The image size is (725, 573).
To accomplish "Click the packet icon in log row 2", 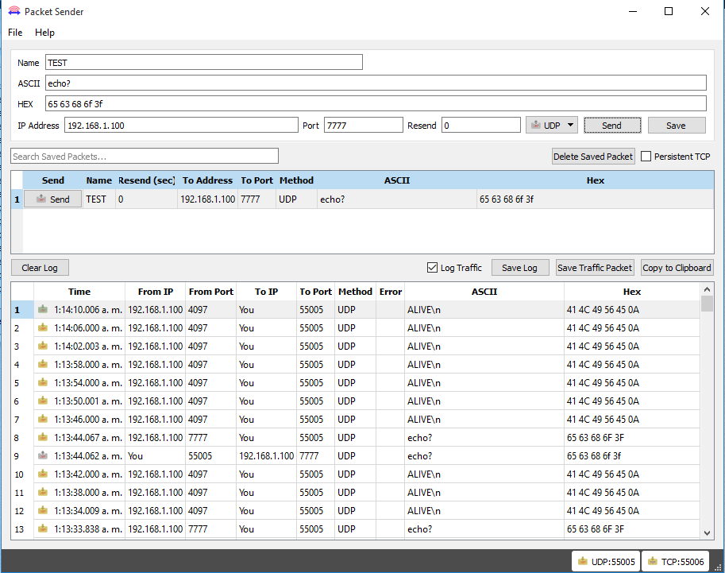I will (x=43, y=327).
